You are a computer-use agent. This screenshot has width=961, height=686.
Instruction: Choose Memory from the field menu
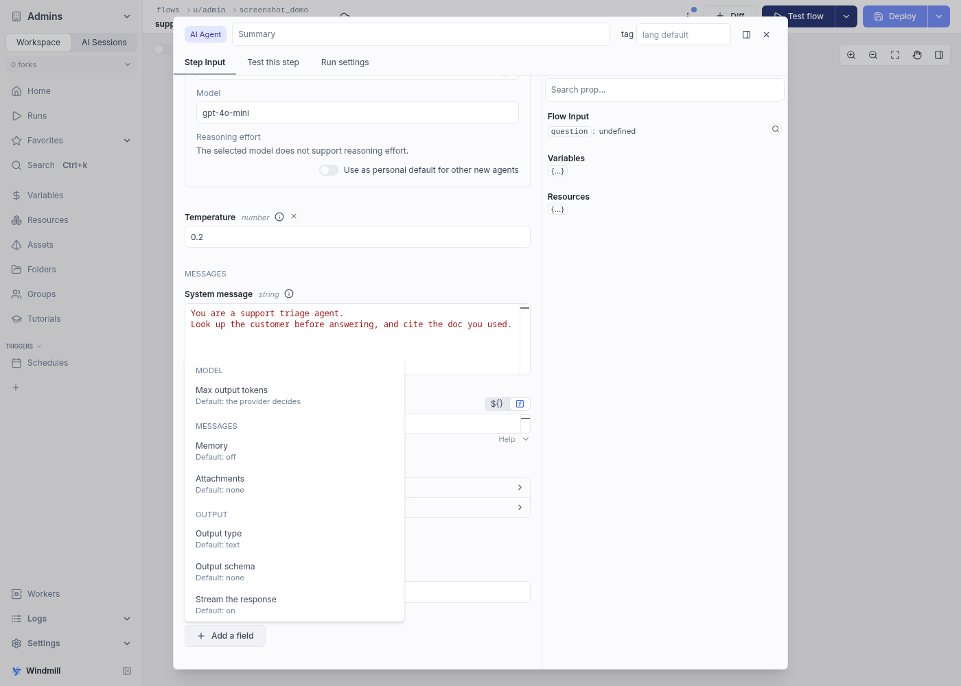coord(294,451)
